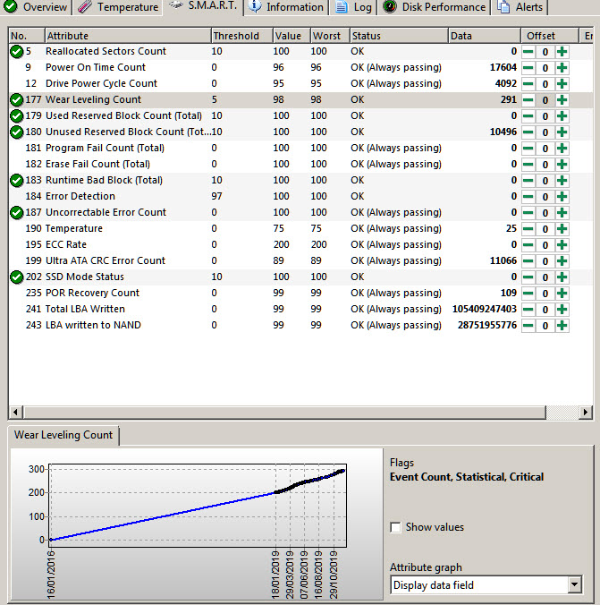Decrease offset for Temperature attribute
This screenshot has width=600, height=605.
pos(528,229)
